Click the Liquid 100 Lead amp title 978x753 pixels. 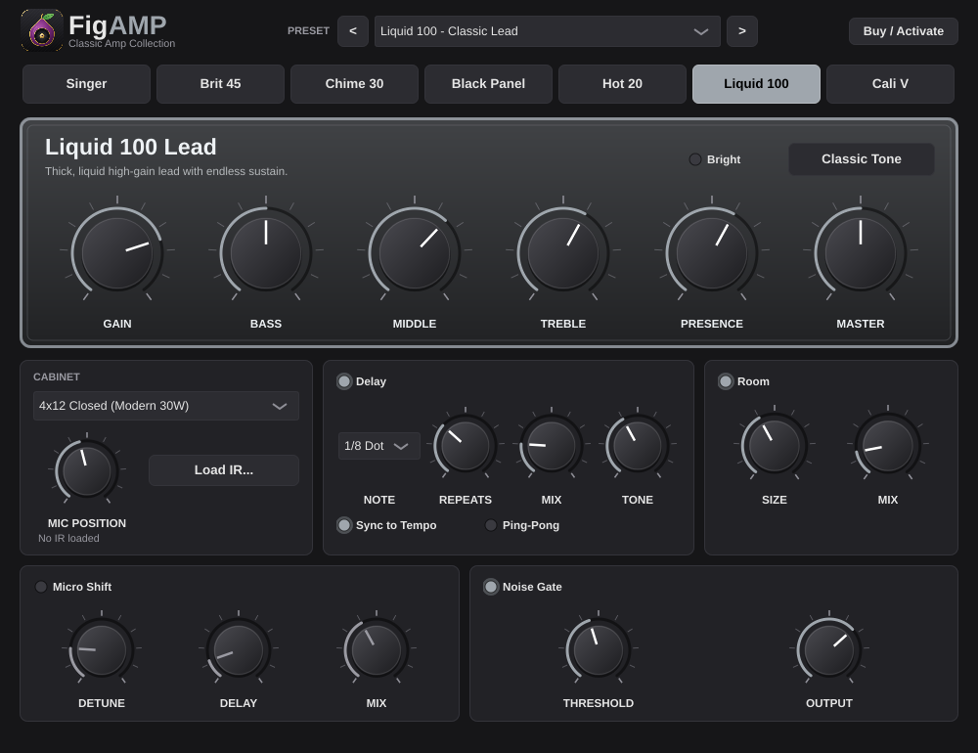[131, 147]
